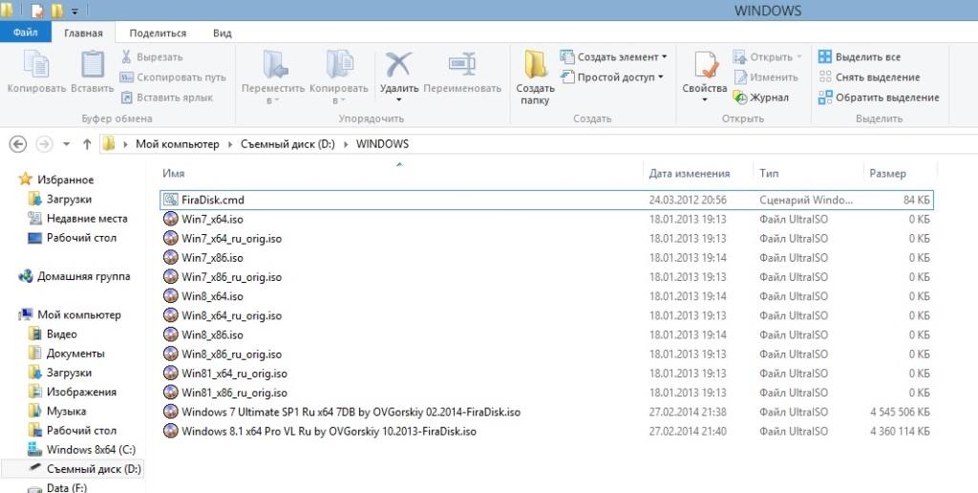Open the Файл tab

pyautogui.click(x=26, y=32)
